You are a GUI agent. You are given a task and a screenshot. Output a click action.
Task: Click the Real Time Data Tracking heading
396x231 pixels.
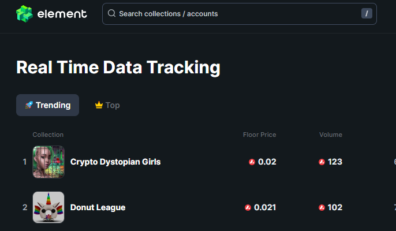118,68
